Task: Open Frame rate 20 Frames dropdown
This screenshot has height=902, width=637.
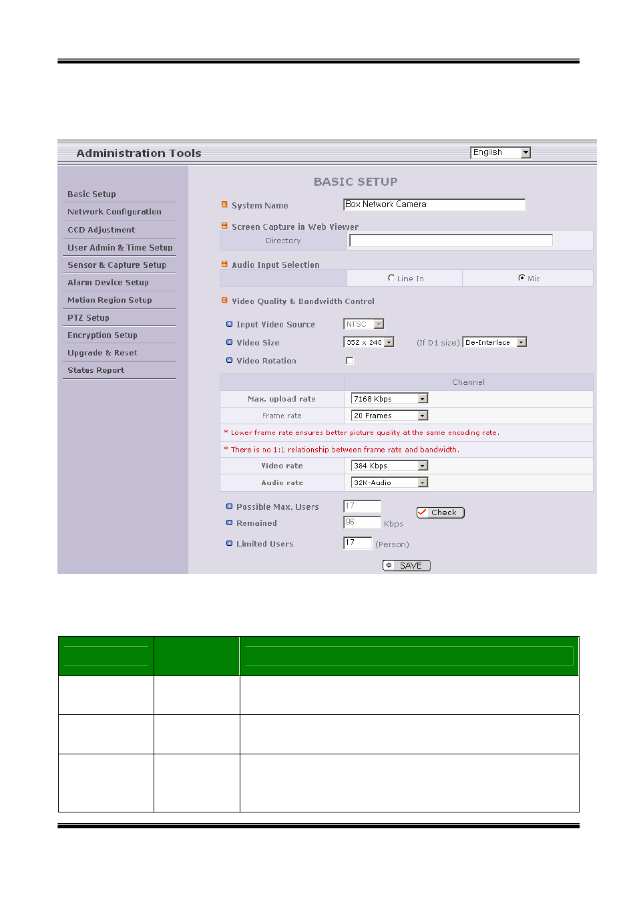Action: coord(389,416)
